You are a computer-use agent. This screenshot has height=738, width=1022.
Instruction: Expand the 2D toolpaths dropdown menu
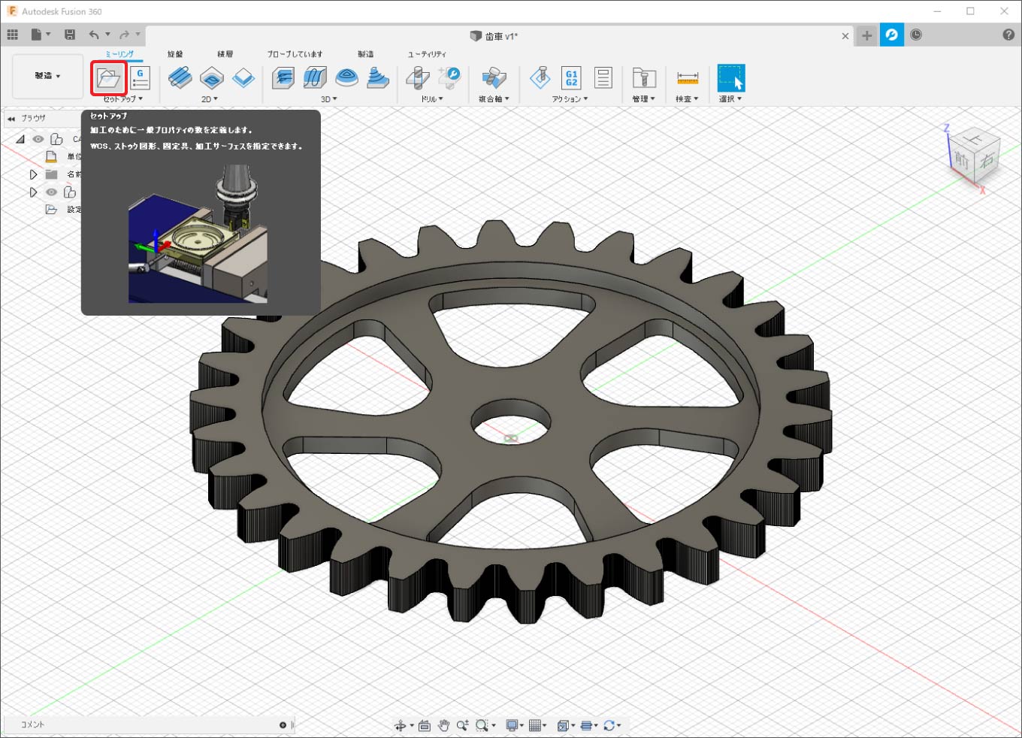tap(210, 99)
